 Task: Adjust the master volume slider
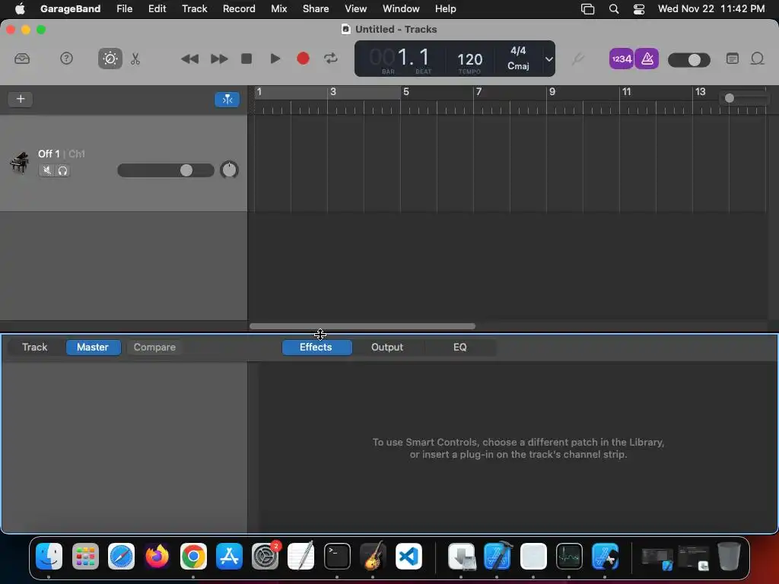(688, 60)
